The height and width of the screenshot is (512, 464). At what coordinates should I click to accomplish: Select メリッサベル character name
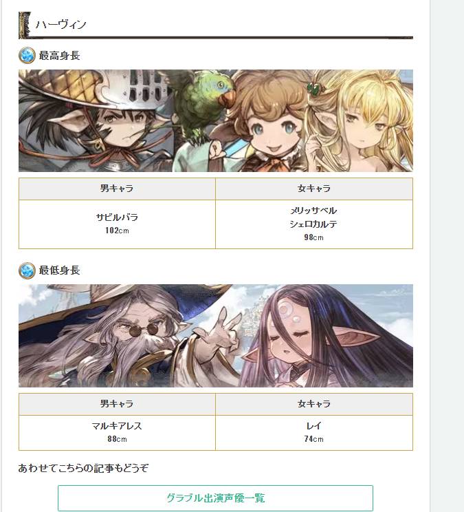click(313, 211)
